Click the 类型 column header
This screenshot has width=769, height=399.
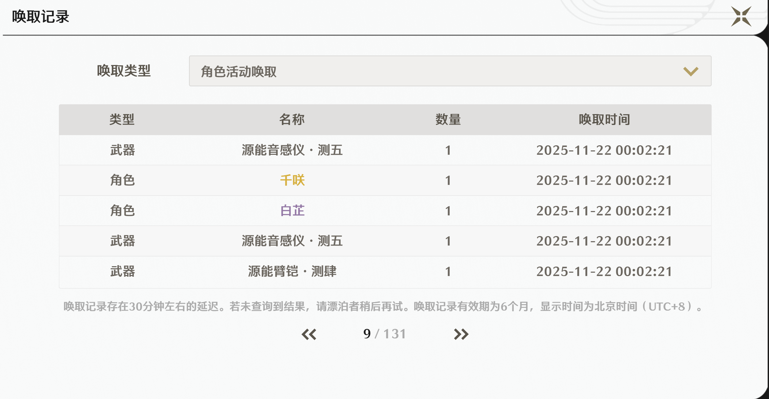(x=122, y=120)
